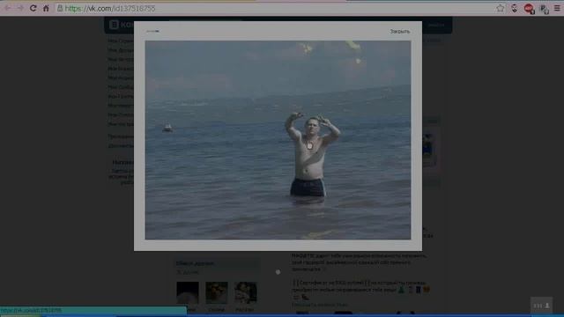Open the extension icon right of the red one
This screenshot has width=564, height=317.
545,9
